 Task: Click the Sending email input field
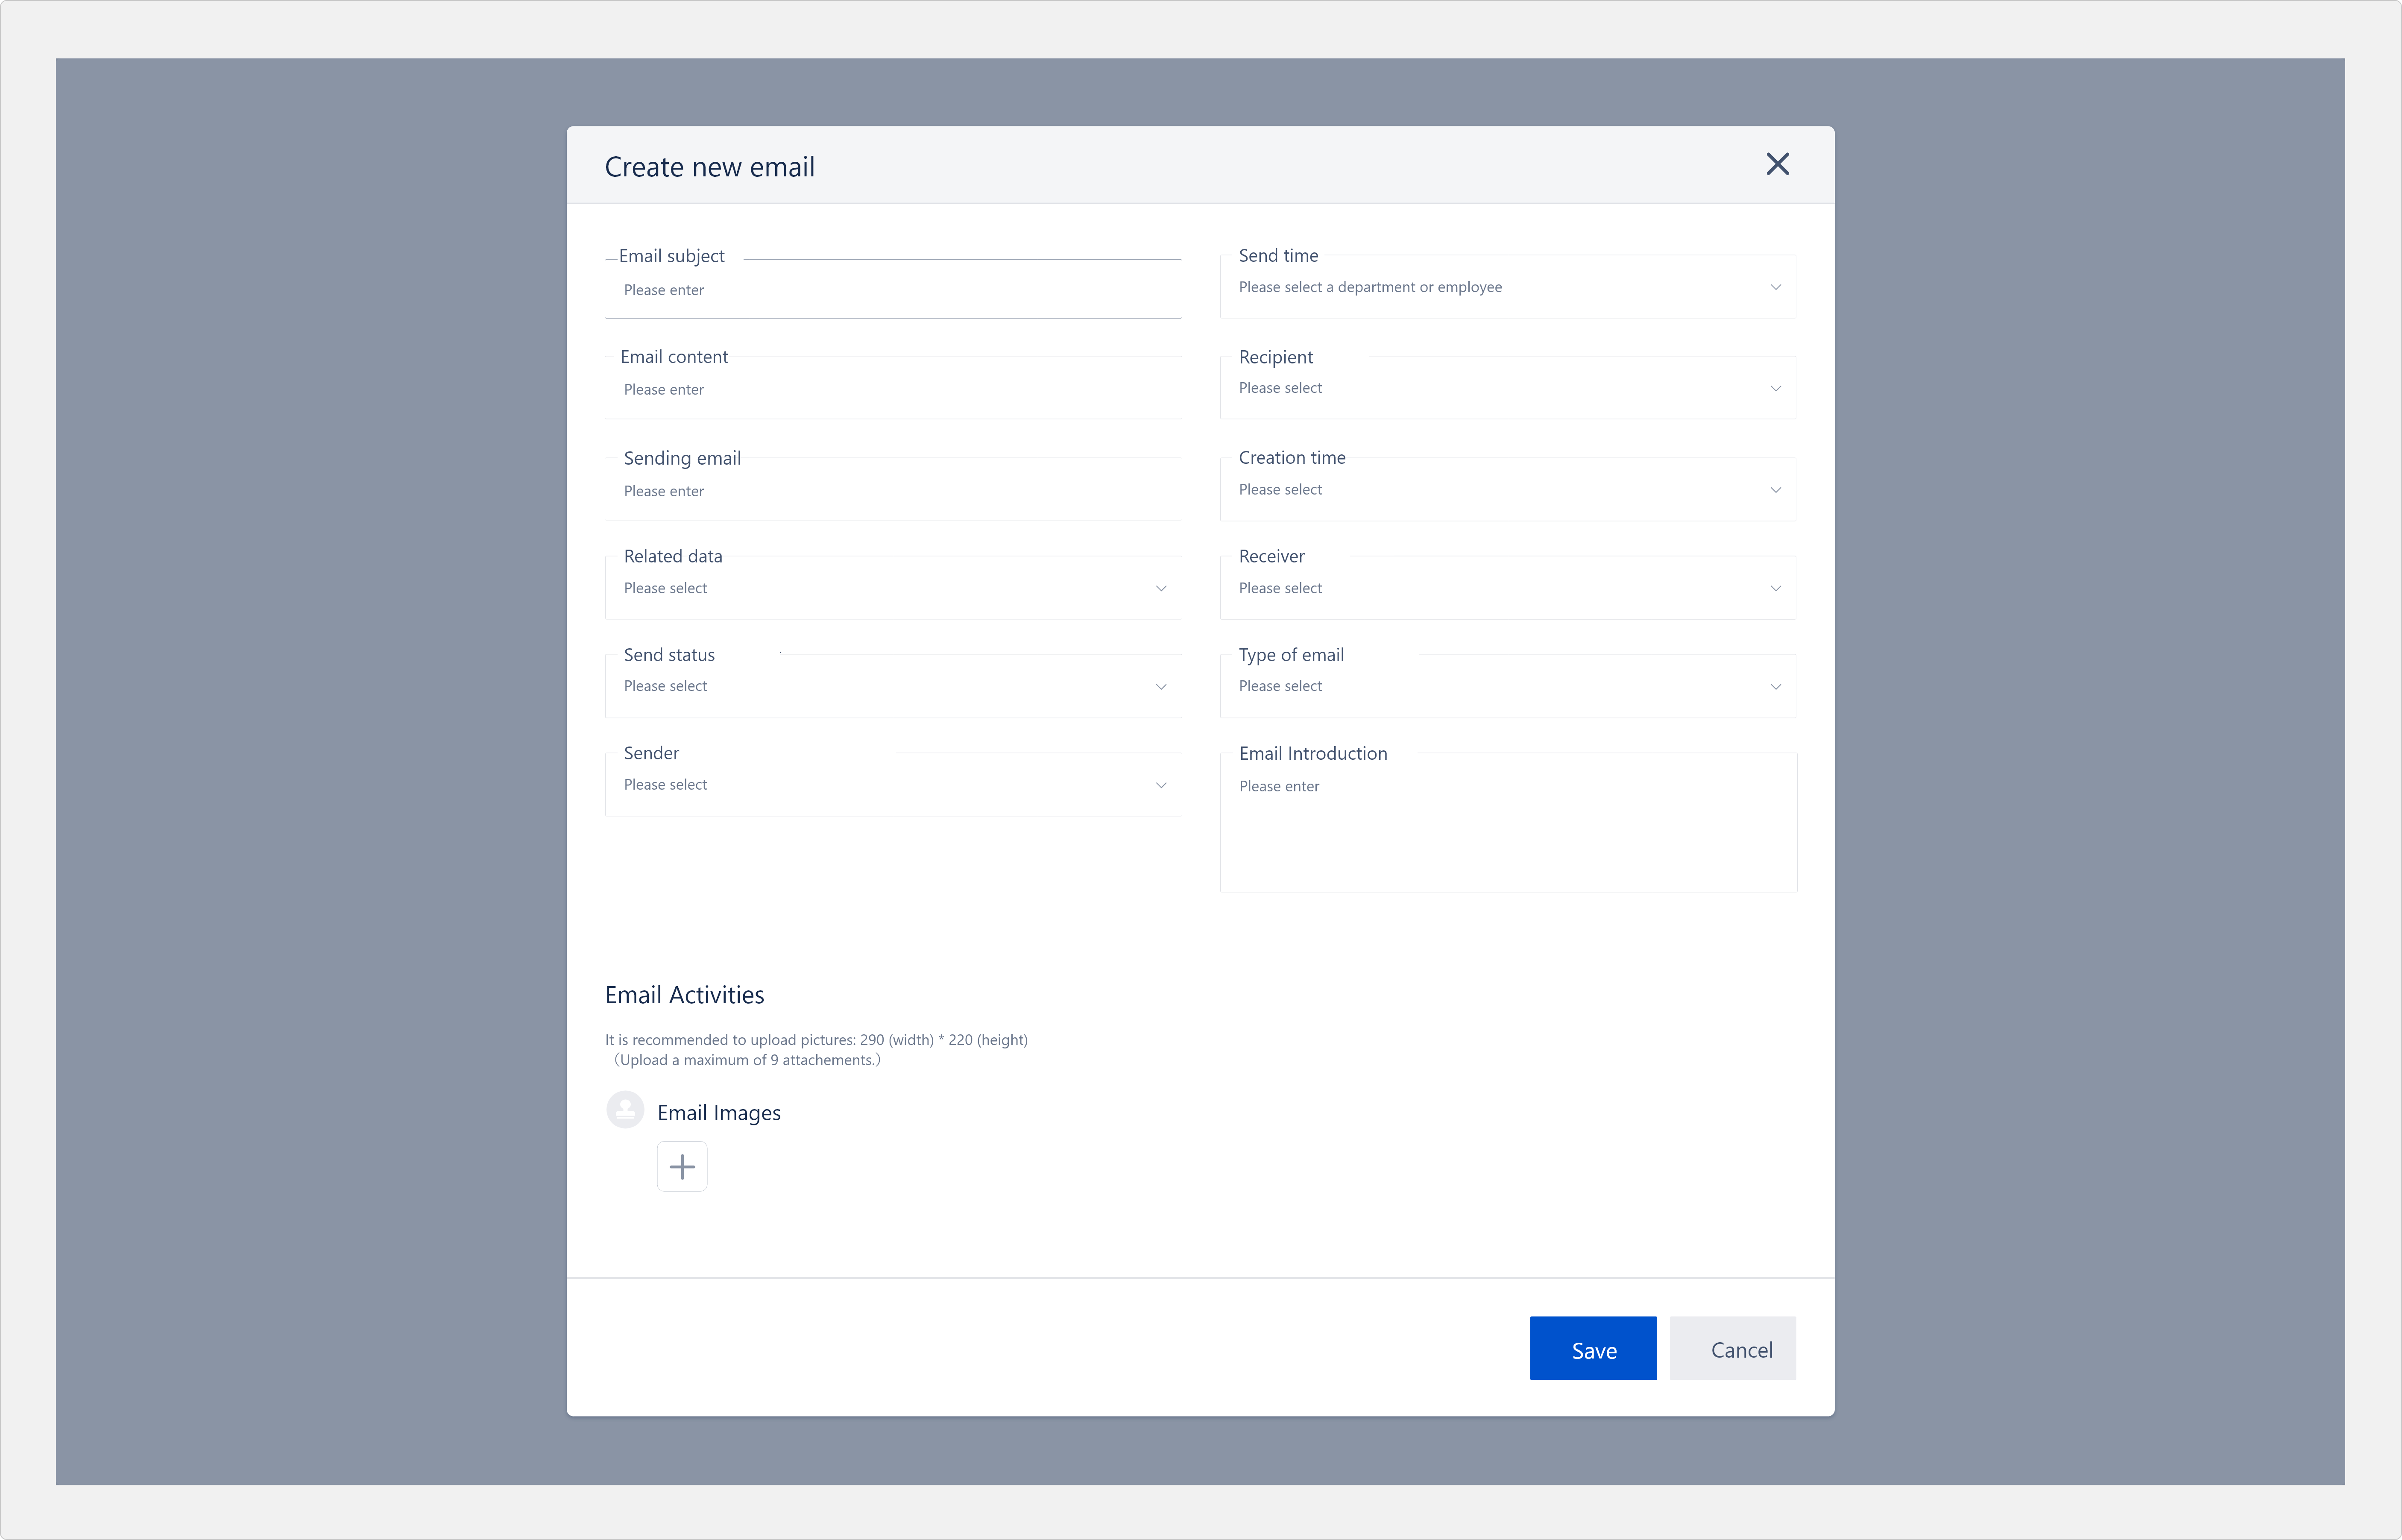(893, 489)
